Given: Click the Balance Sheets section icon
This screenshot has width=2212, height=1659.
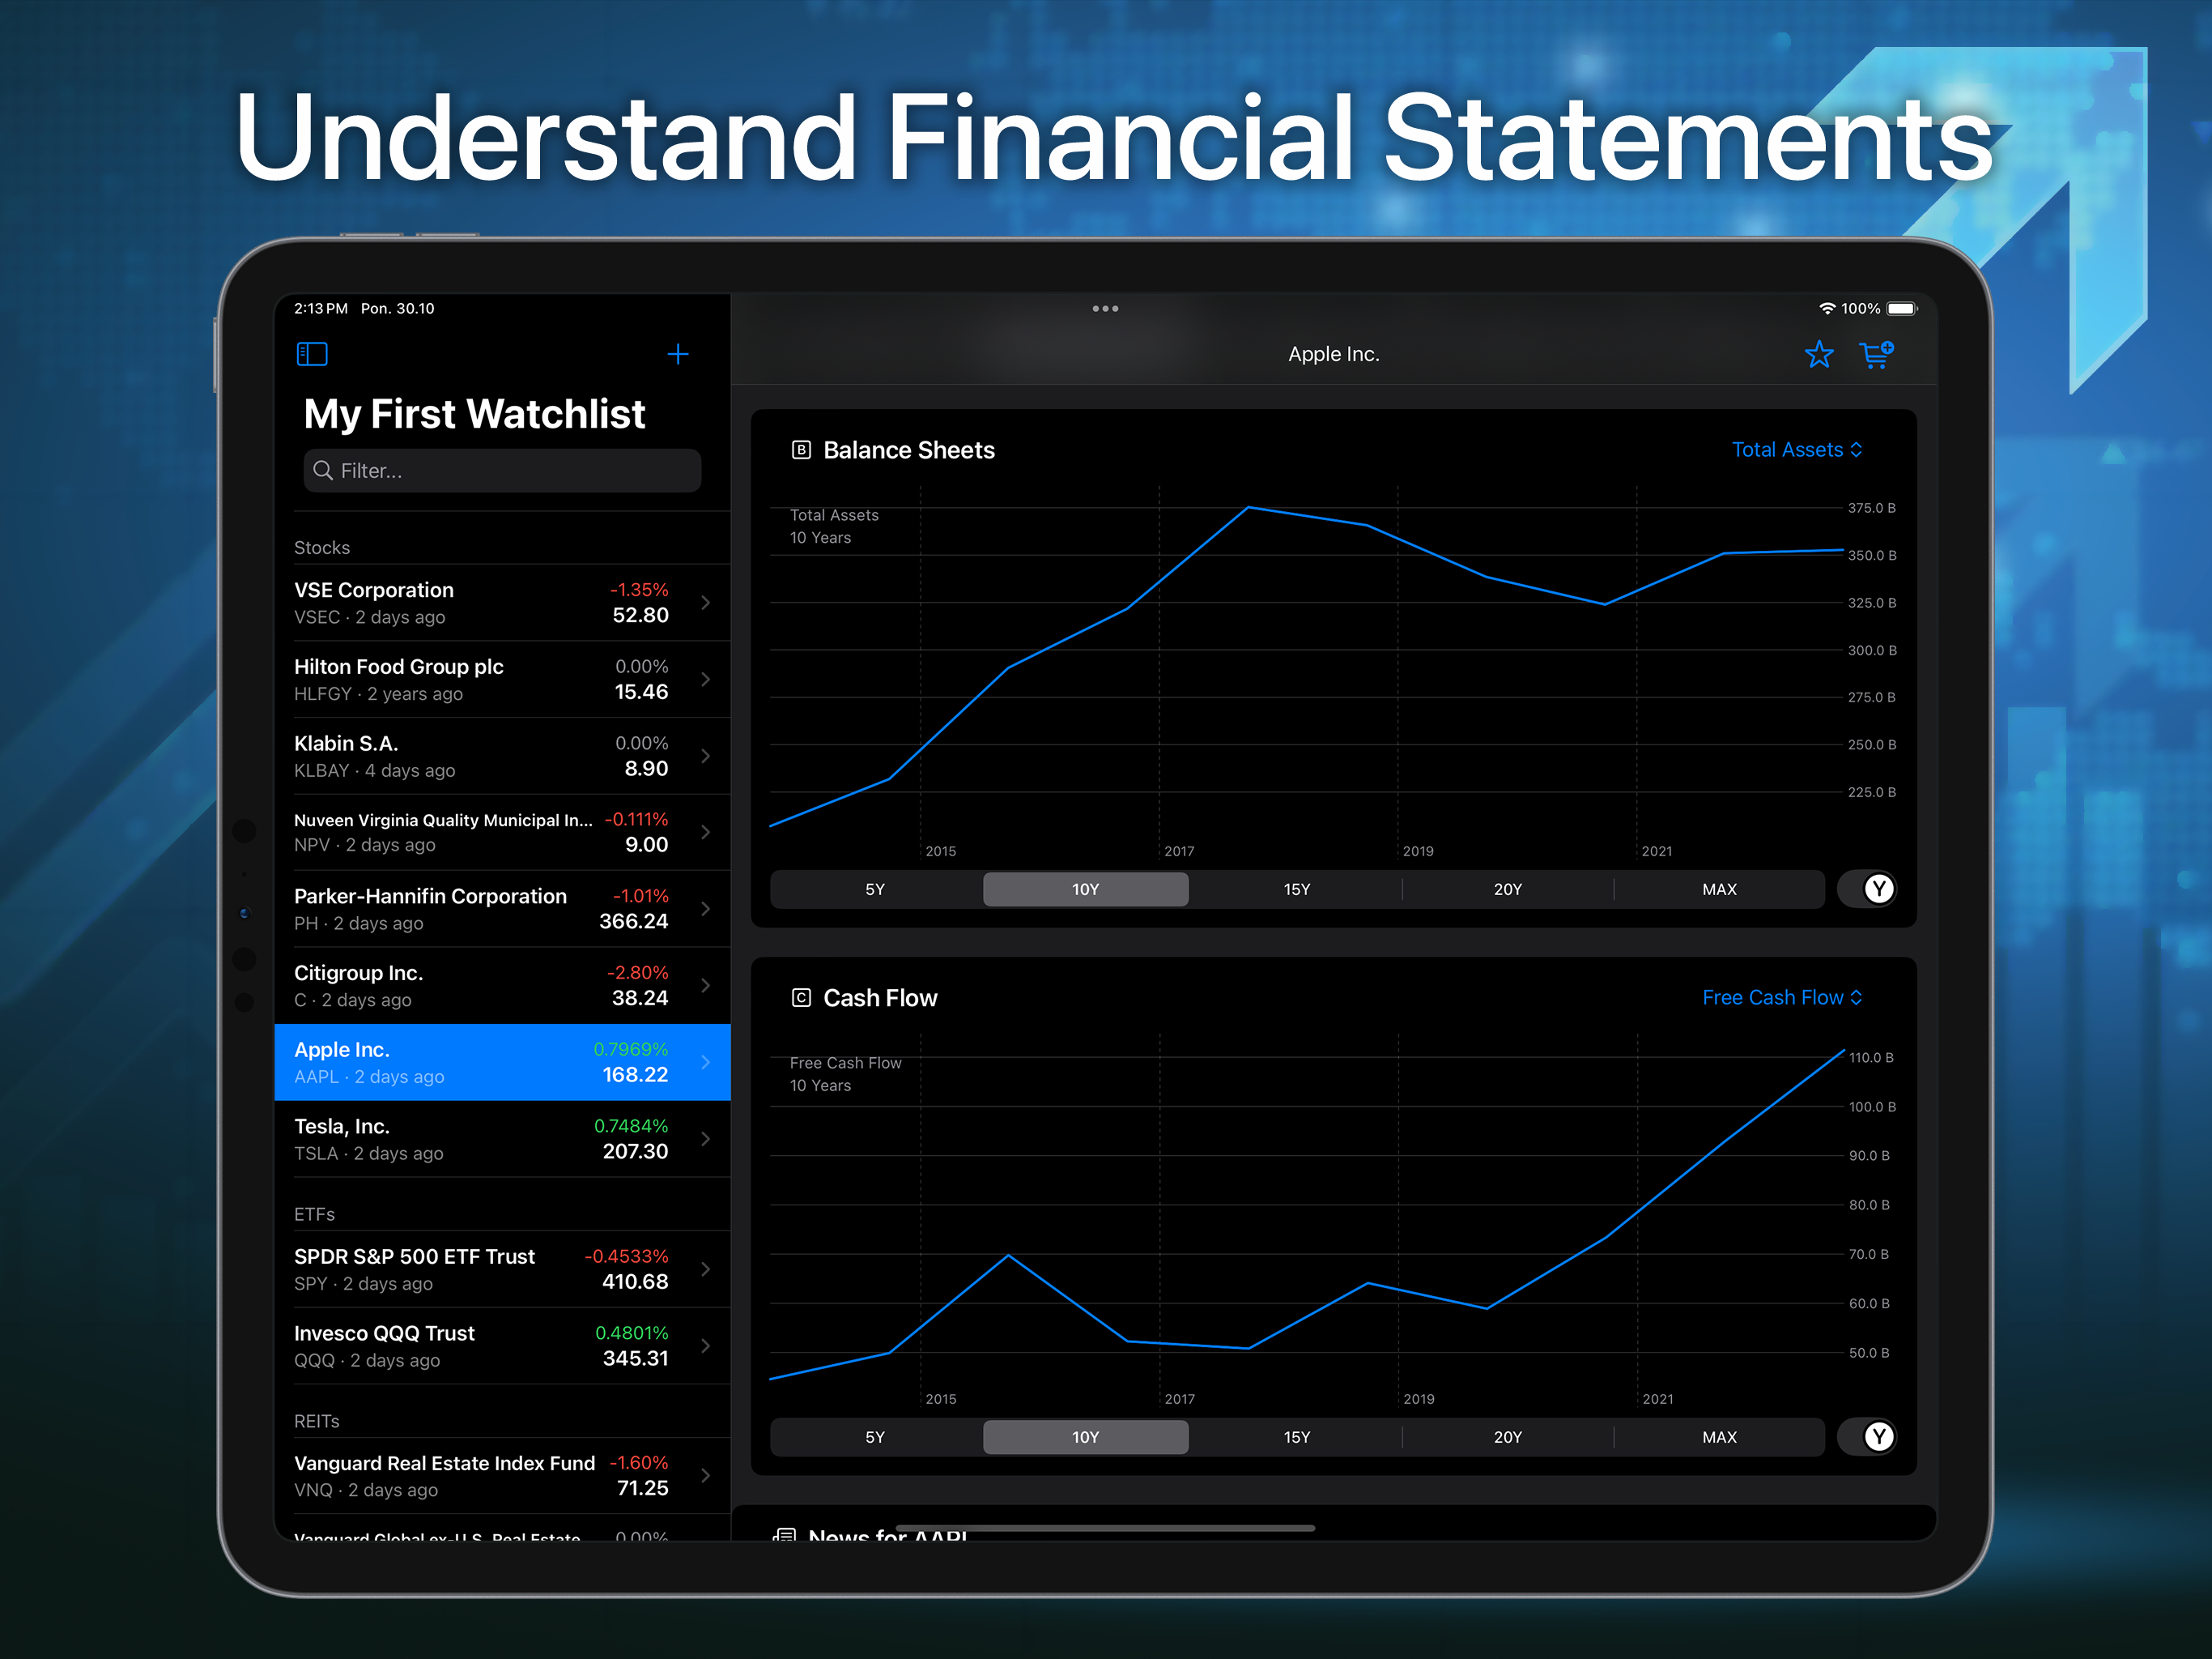Looking at the screenshot, I should tap(801, 450).
